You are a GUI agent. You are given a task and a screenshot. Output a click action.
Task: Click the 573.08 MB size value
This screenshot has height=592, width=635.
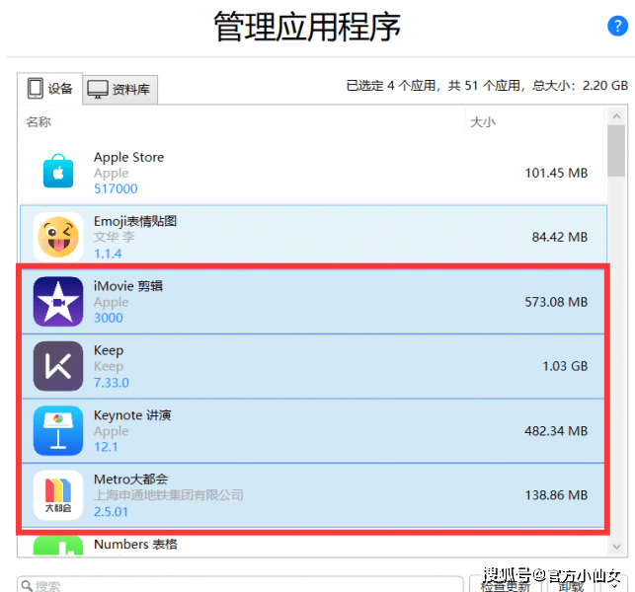pos(556,302)
